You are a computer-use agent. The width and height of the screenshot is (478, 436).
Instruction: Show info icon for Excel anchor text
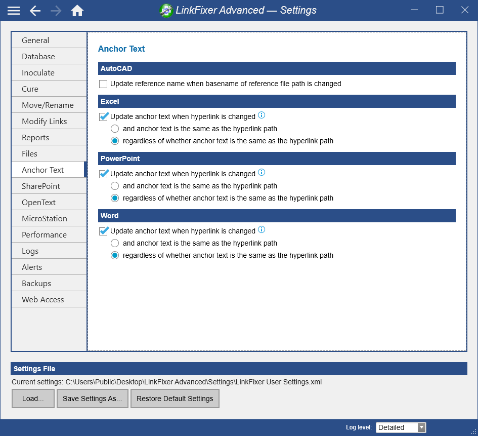coord(262,115)
